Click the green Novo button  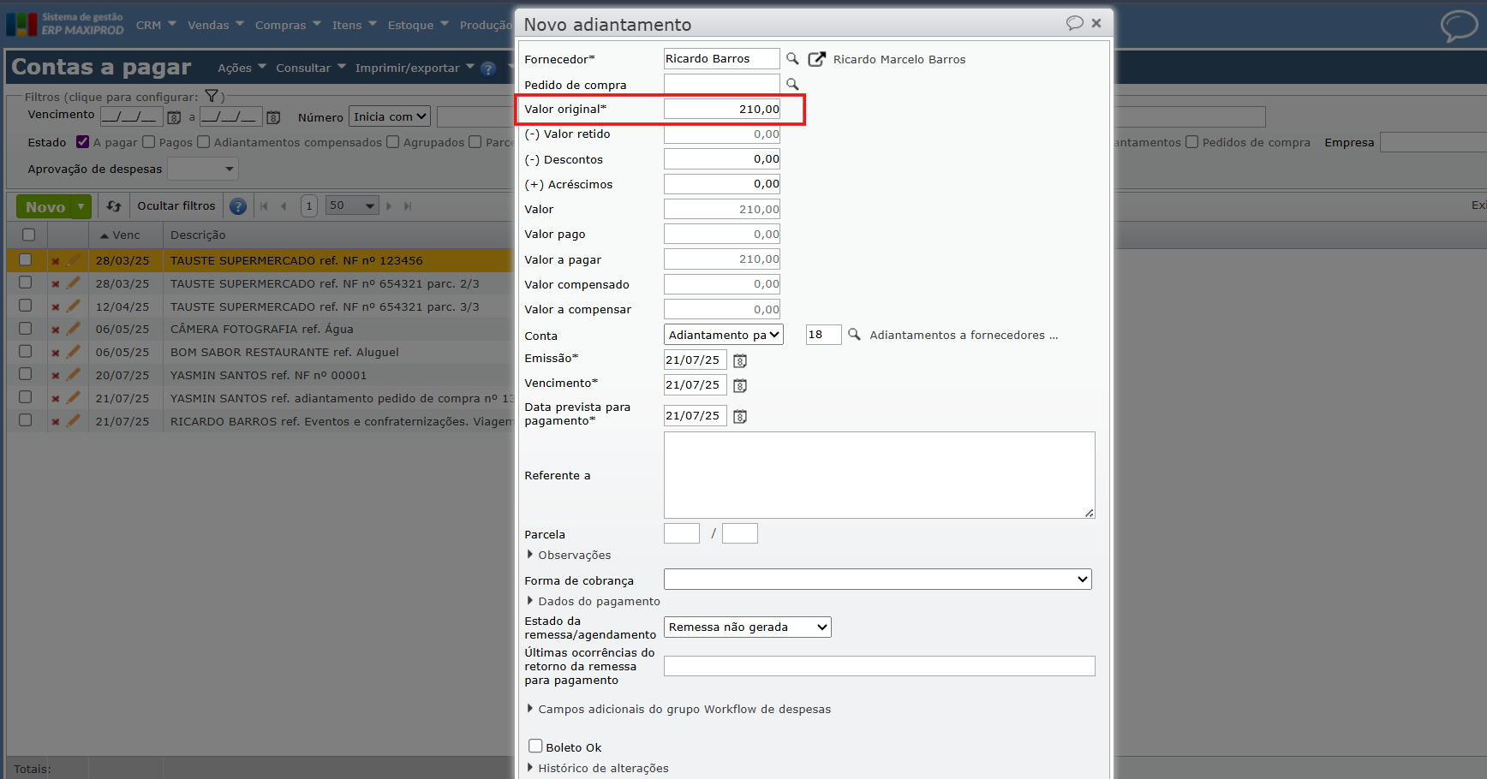point(45,206)
